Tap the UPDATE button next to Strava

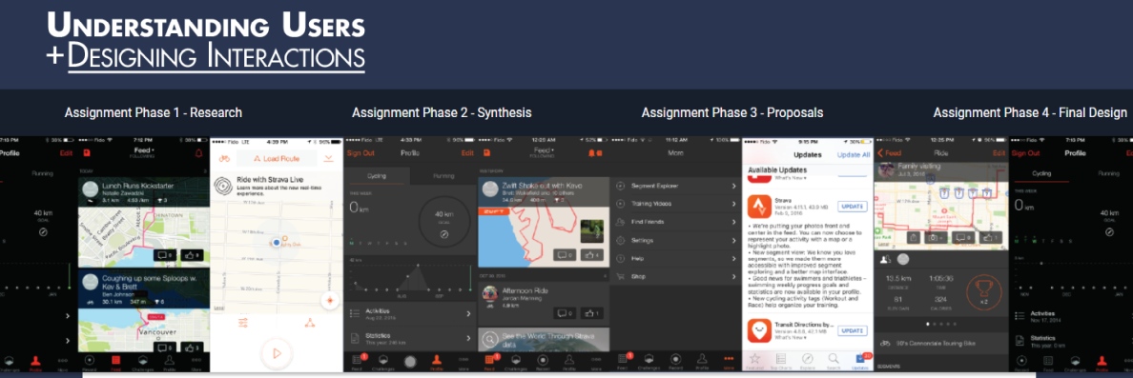[x=852, y=207]
